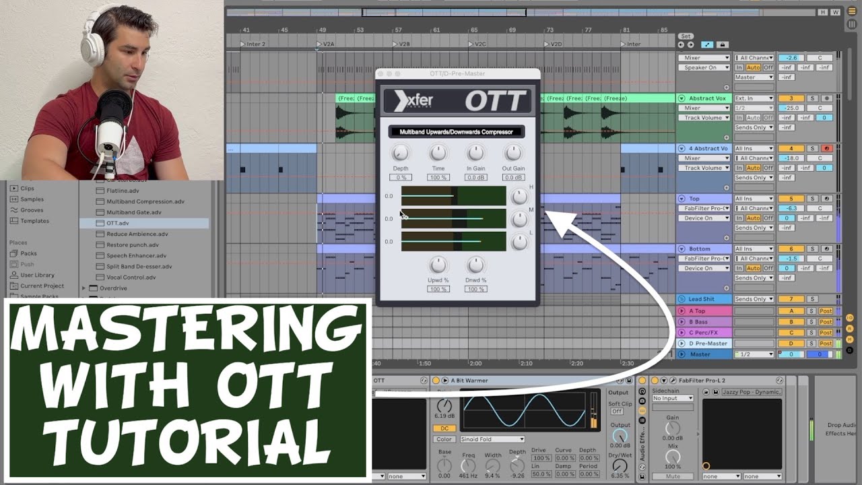Toggle the A Bit Warmer device activator
Screen dimensions: 862x485
(436, 381)
